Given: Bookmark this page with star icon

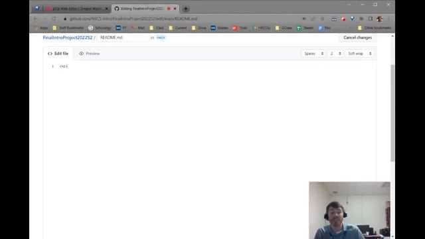Looking at the screenshot, I should point(322,19).
